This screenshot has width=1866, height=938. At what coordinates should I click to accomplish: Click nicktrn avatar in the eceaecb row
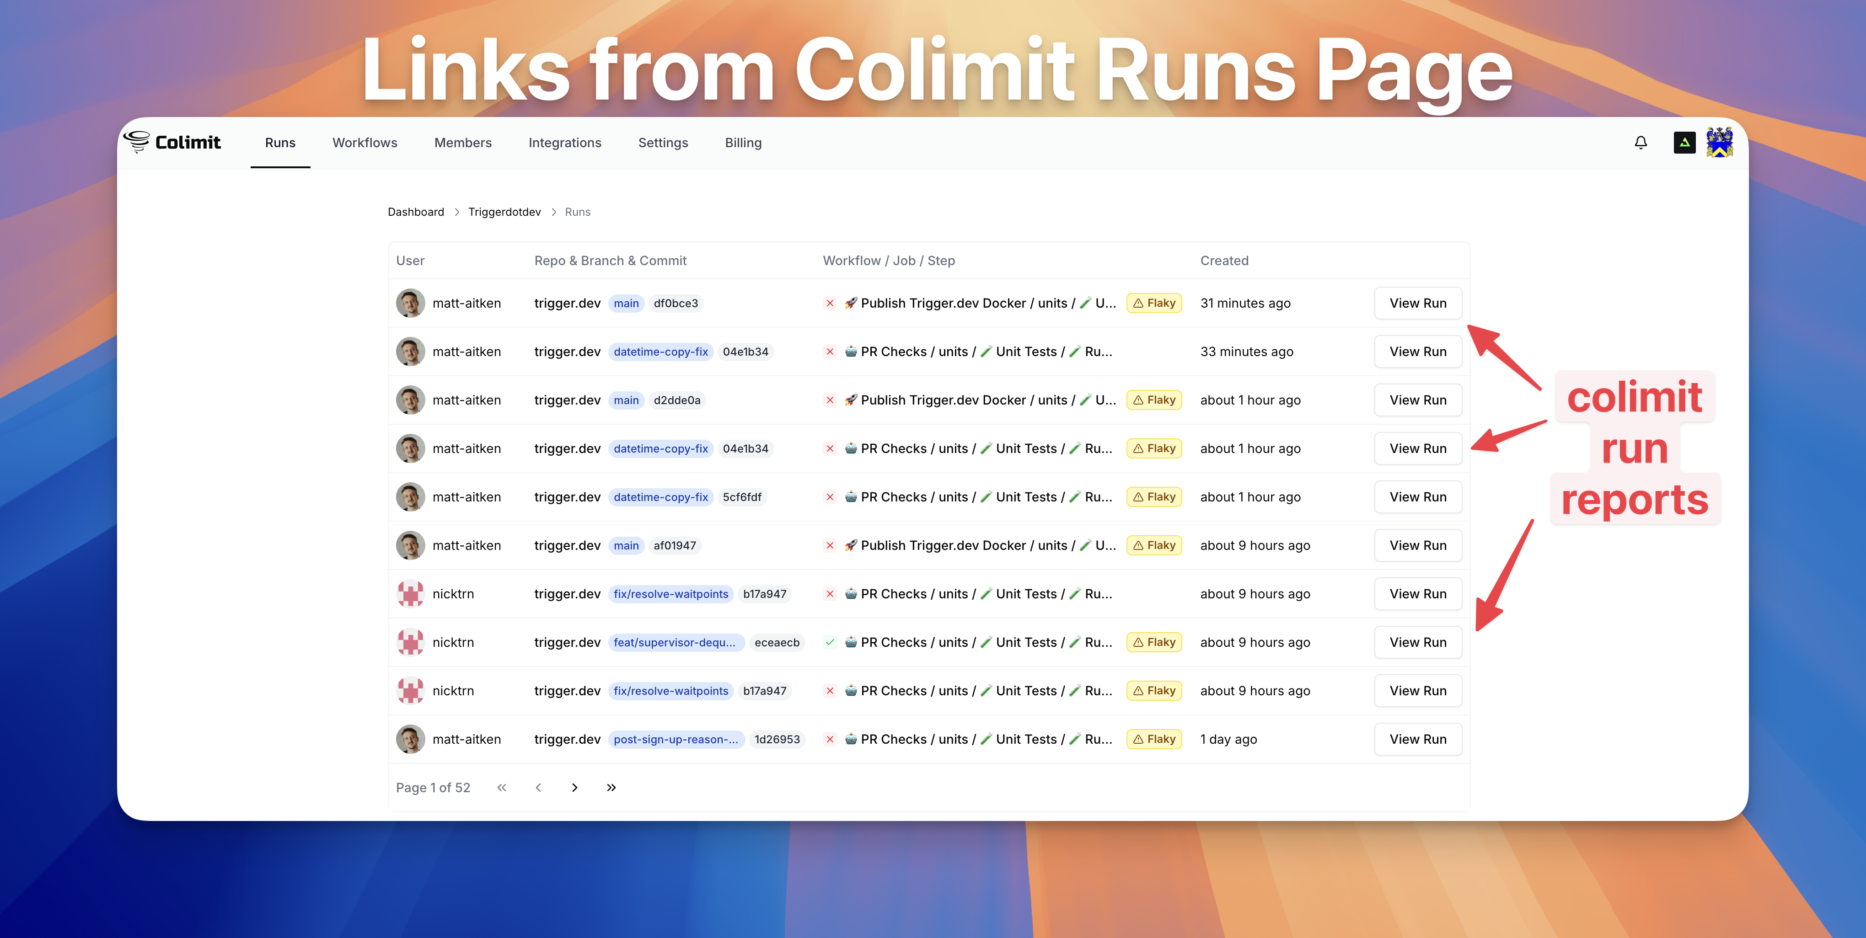tap(410, 642)
